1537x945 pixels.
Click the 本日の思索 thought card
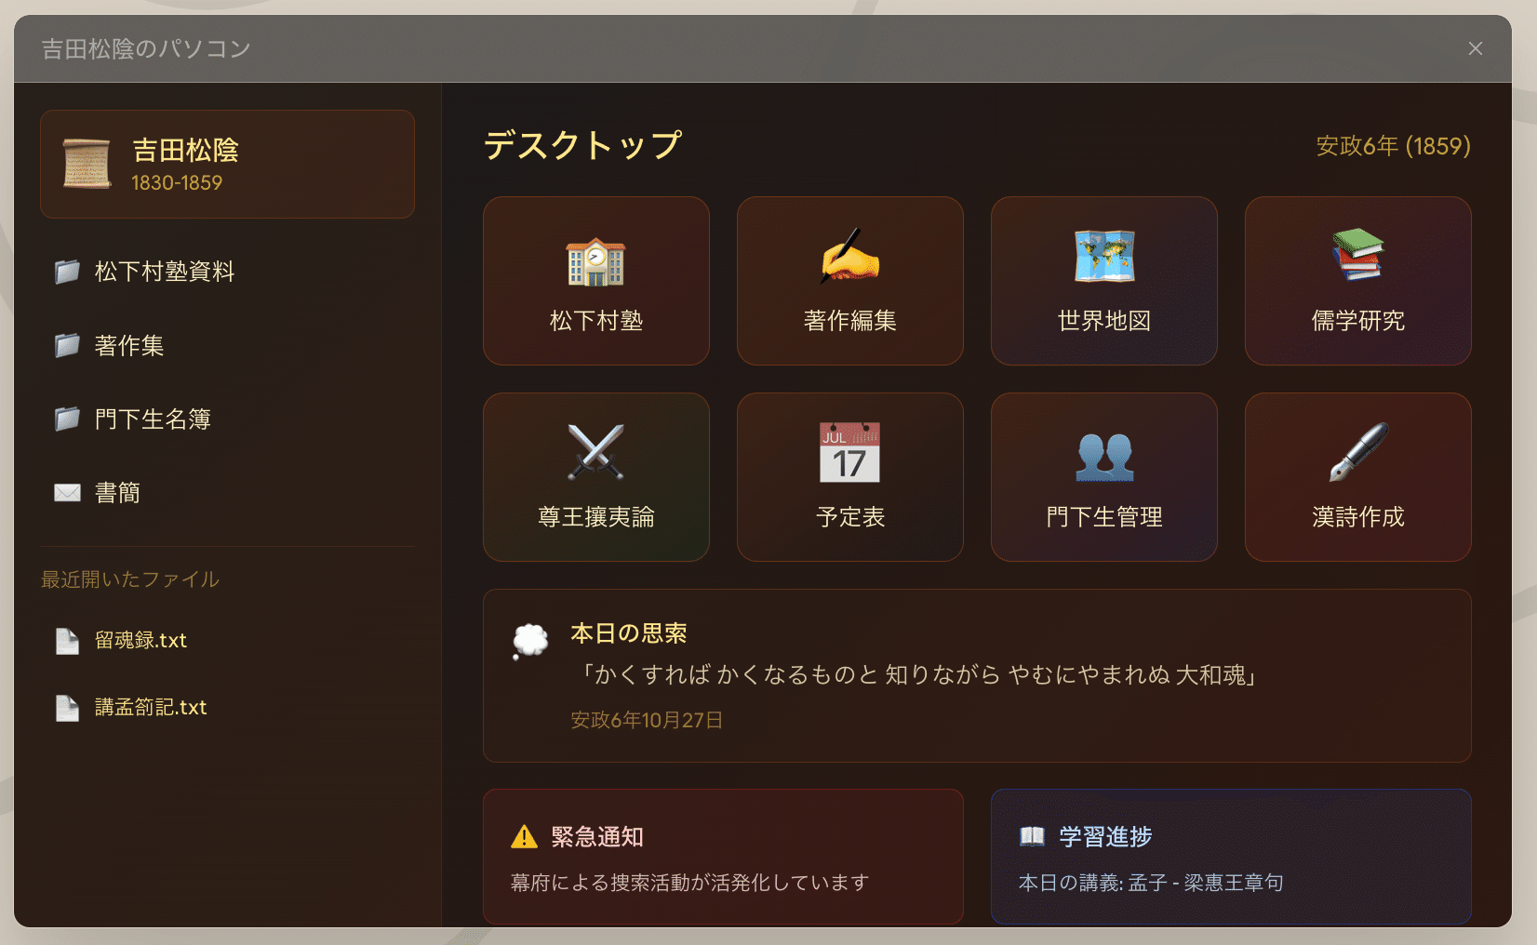[x=977, y=675]
